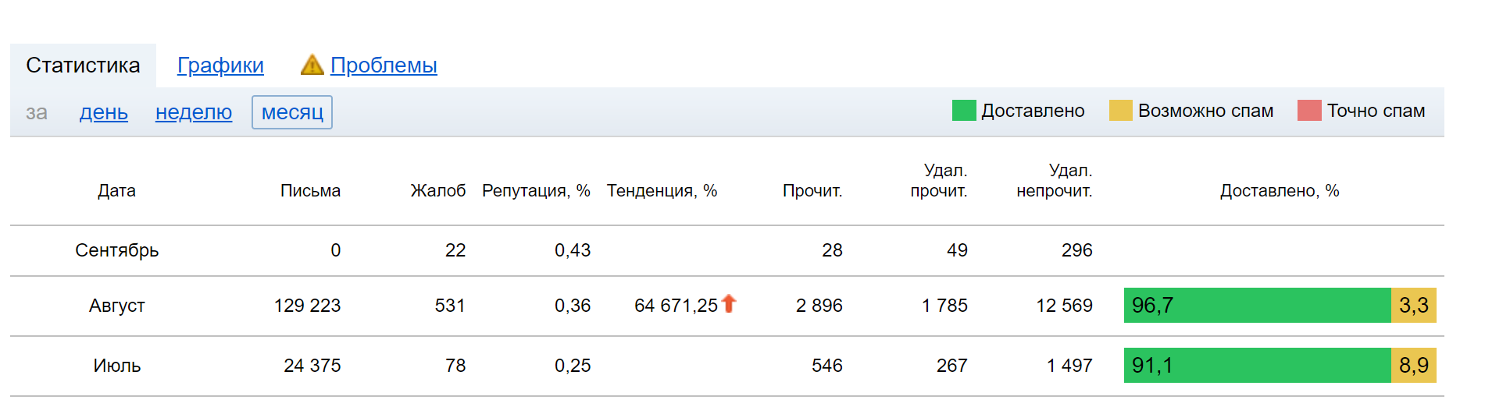Viewport: 1510px width, 414px height.
Task: Show statistics for день
Action: point(103,112)
